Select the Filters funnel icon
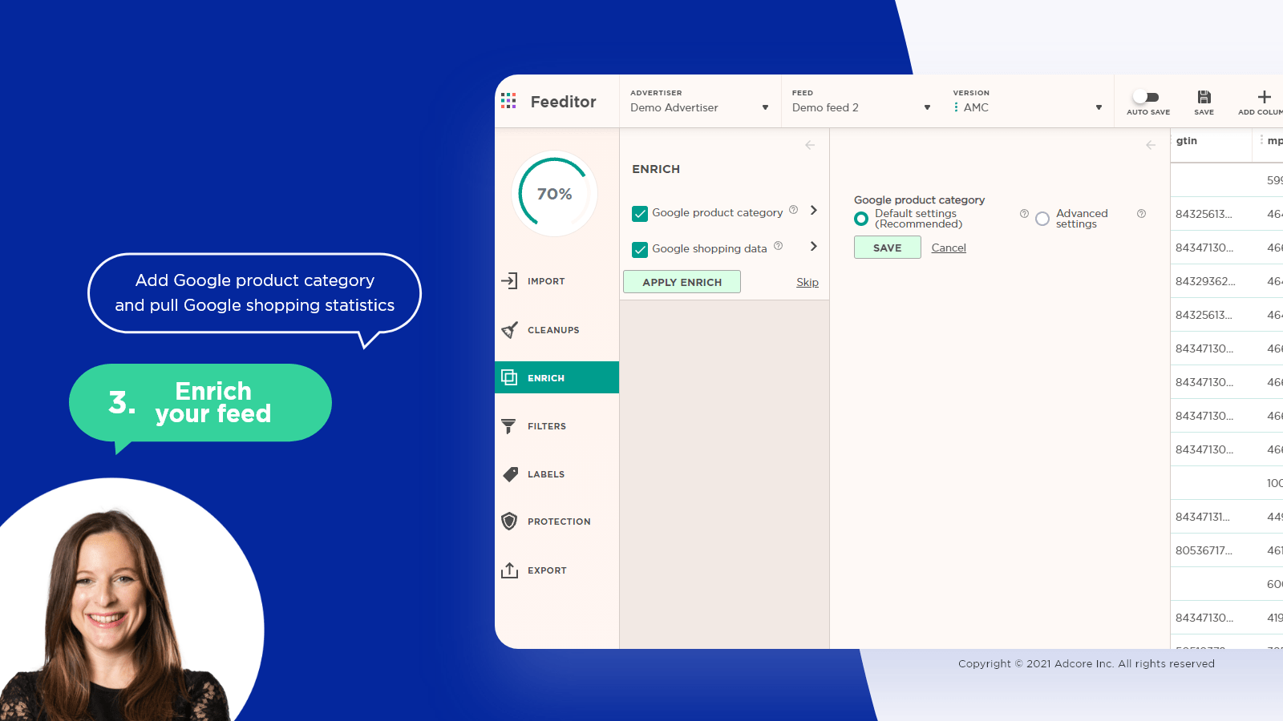 [508, 426]
